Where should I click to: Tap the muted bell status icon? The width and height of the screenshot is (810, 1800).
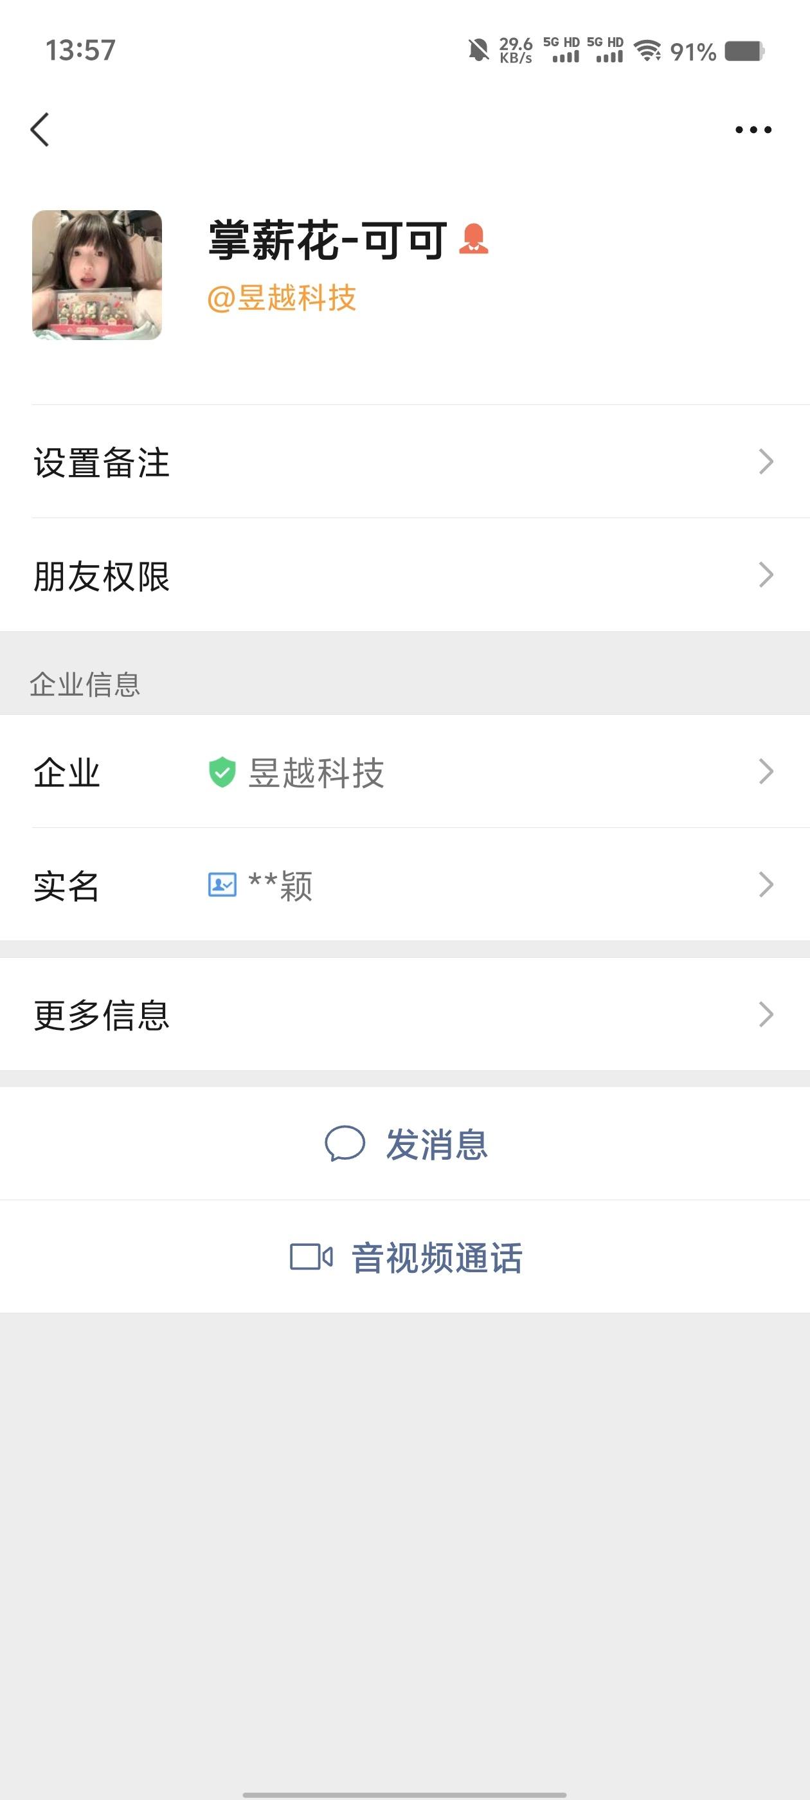pyautogui.click(x=478, y=50)
